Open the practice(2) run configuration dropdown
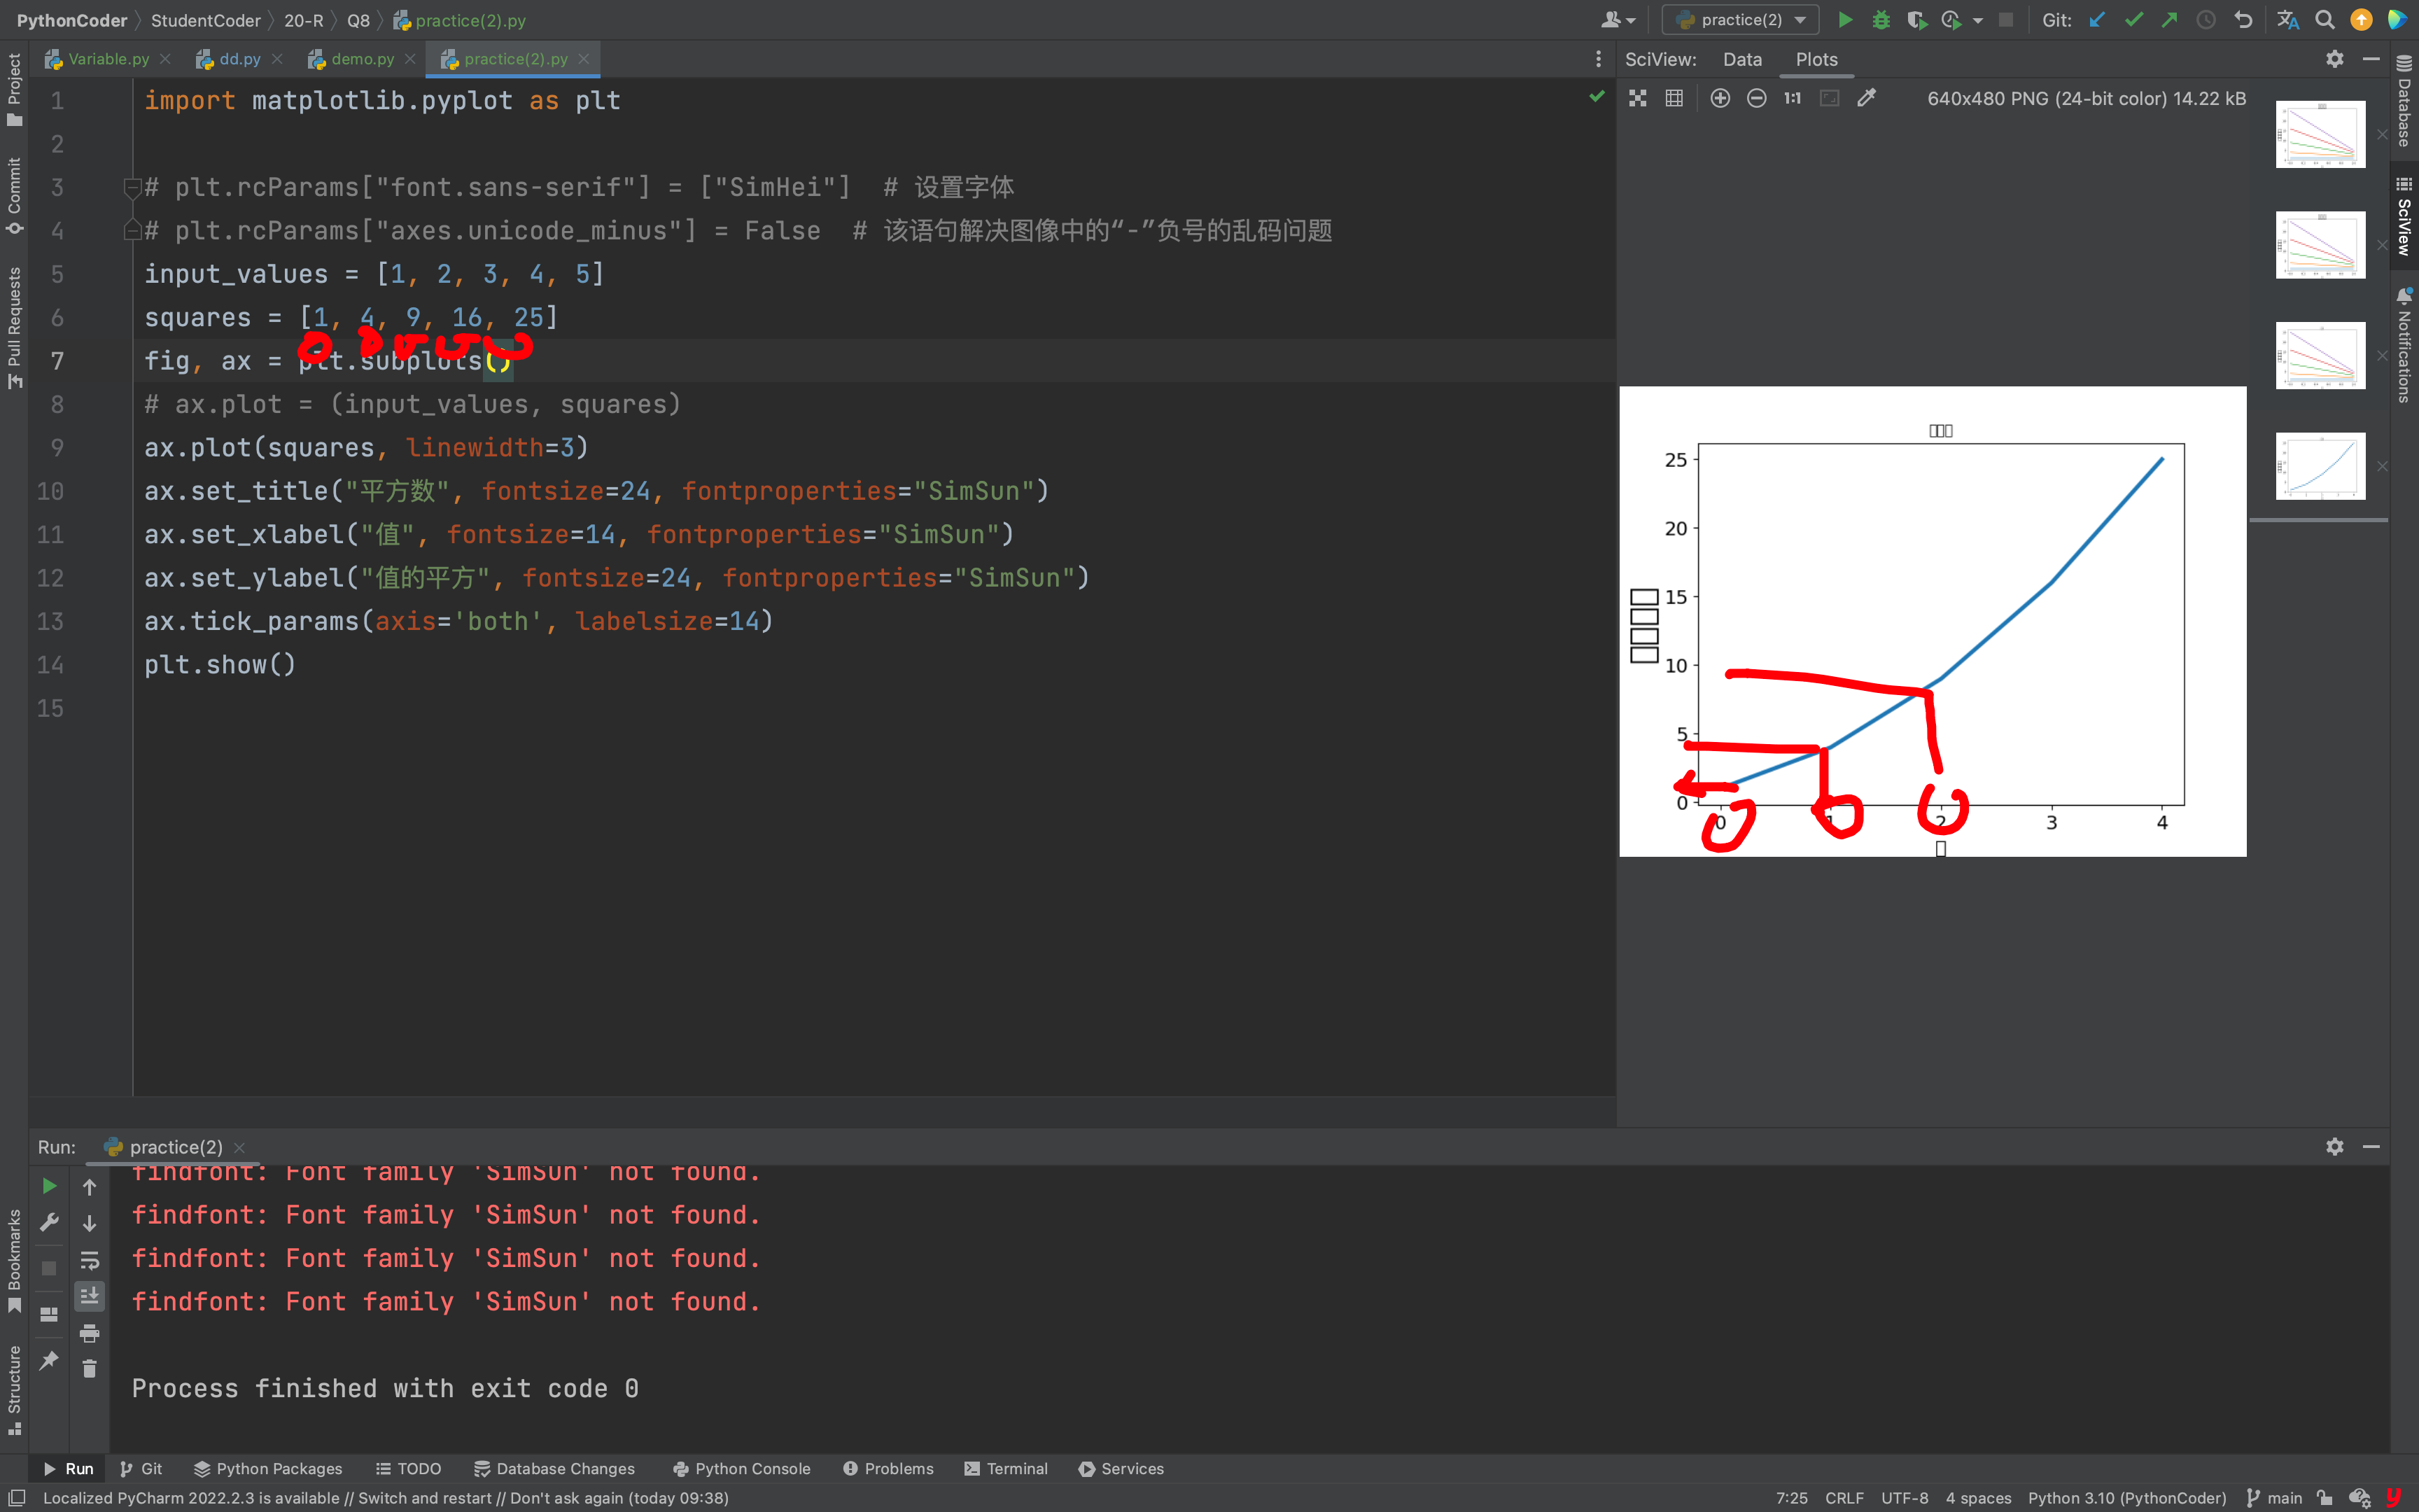This screenshot has width=2419, height=1512. pos(1740,20)
